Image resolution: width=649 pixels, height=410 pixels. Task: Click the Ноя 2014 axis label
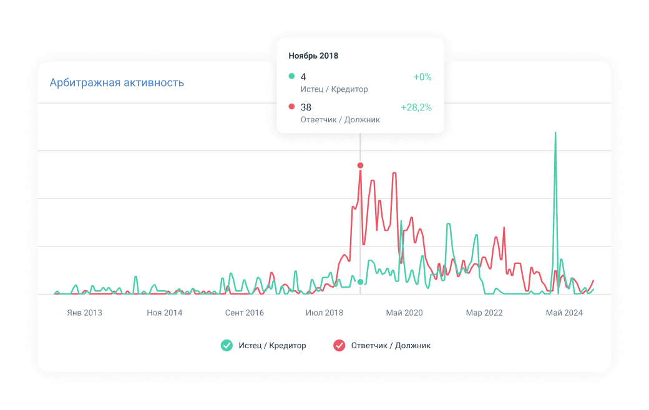click(165, 313)
